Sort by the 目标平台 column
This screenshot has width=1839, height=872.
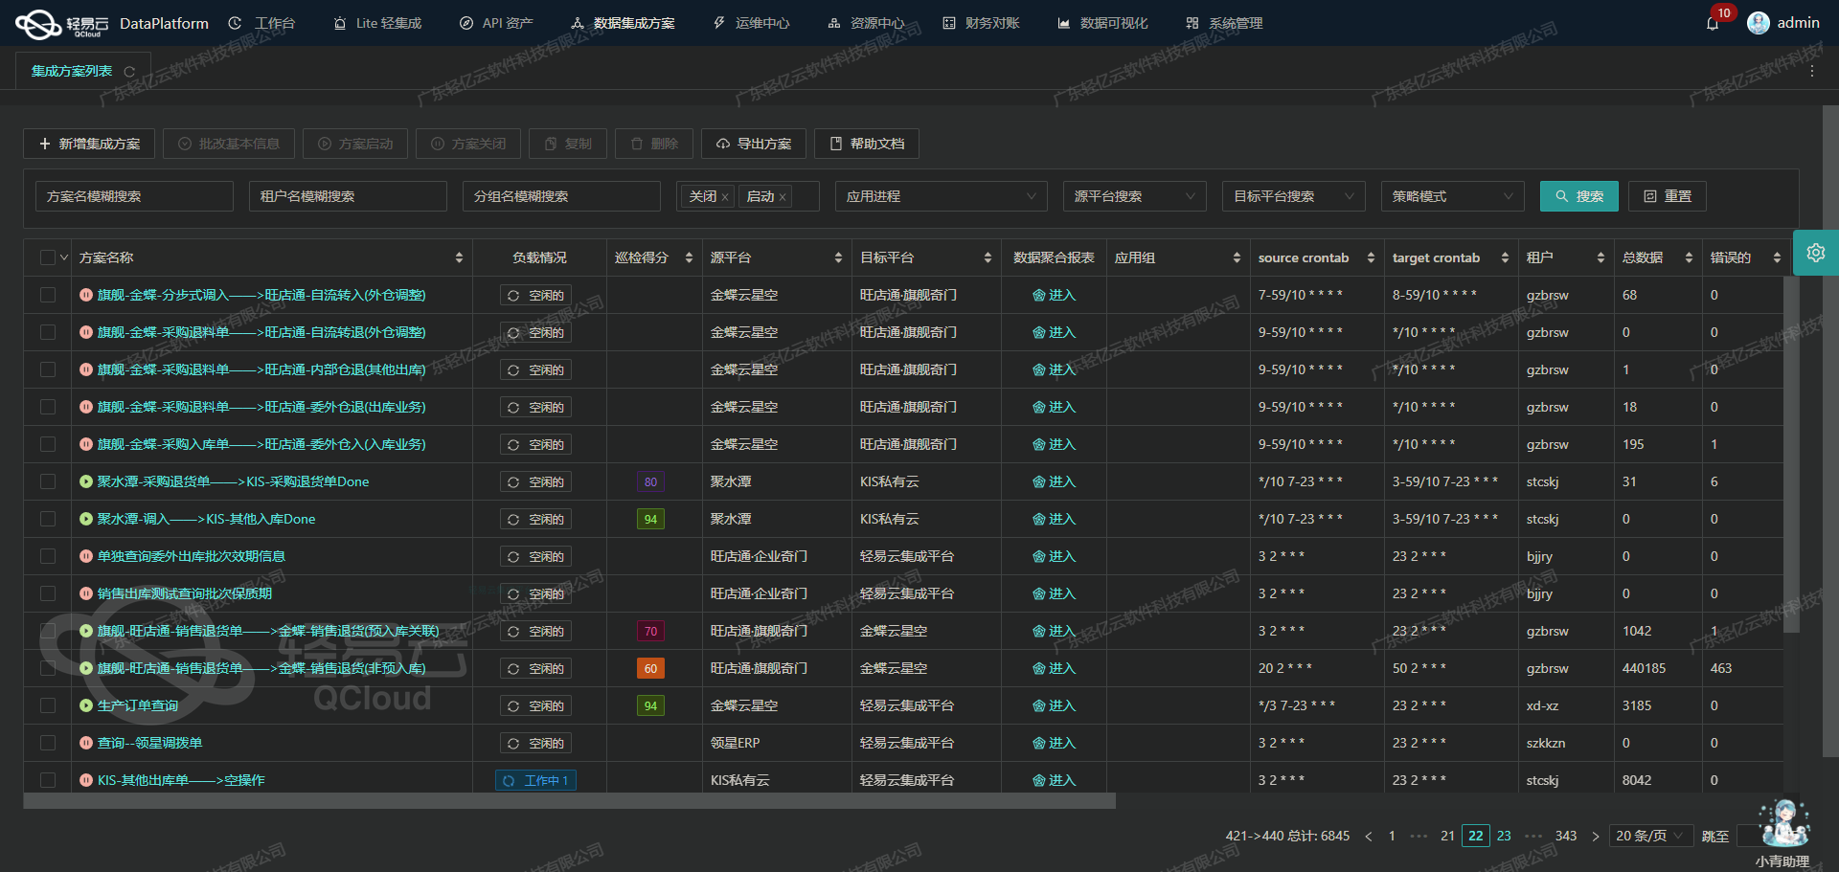tap(988, 257)
